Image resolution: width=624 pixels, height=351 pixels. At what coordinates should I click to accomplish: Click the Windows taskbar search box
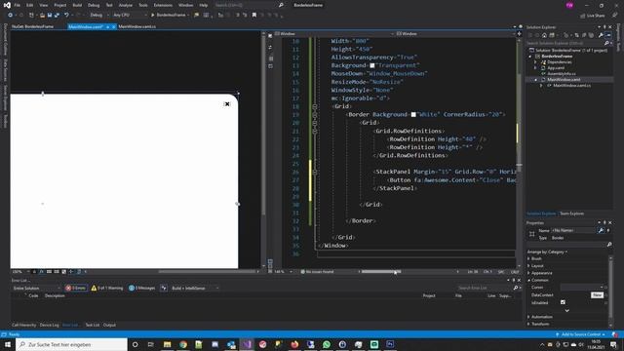click(x=71, y=344)
